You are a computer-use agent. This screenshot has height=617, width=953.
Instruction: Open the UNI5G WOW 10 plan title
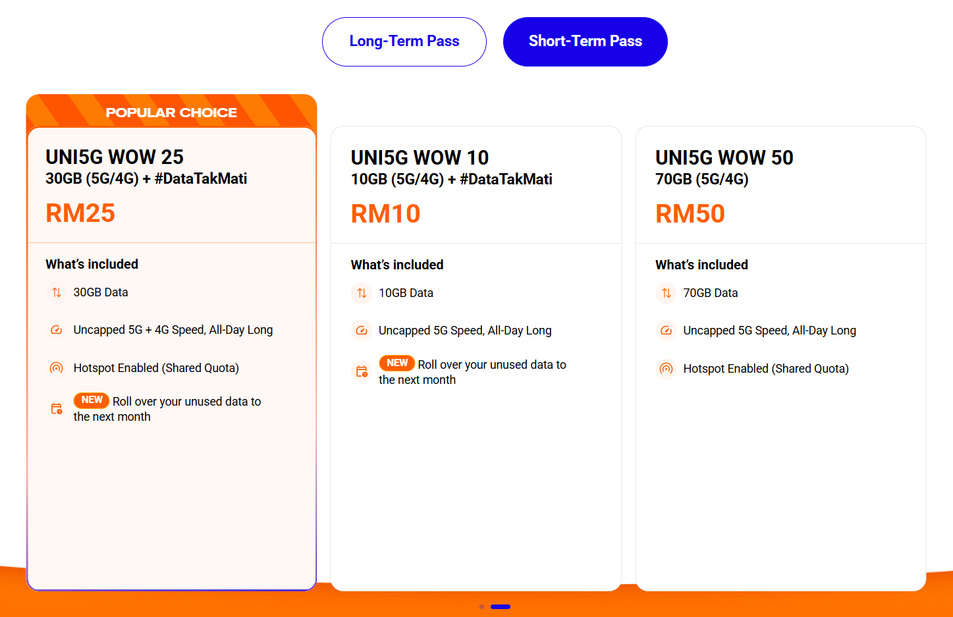[x=420, y=157]
